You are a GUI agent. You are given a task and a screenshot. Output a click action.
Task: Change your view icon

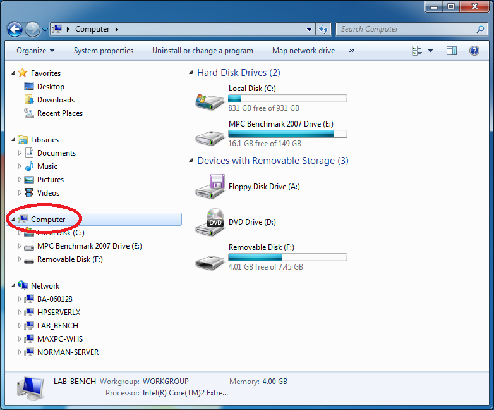tap(417, 51)
